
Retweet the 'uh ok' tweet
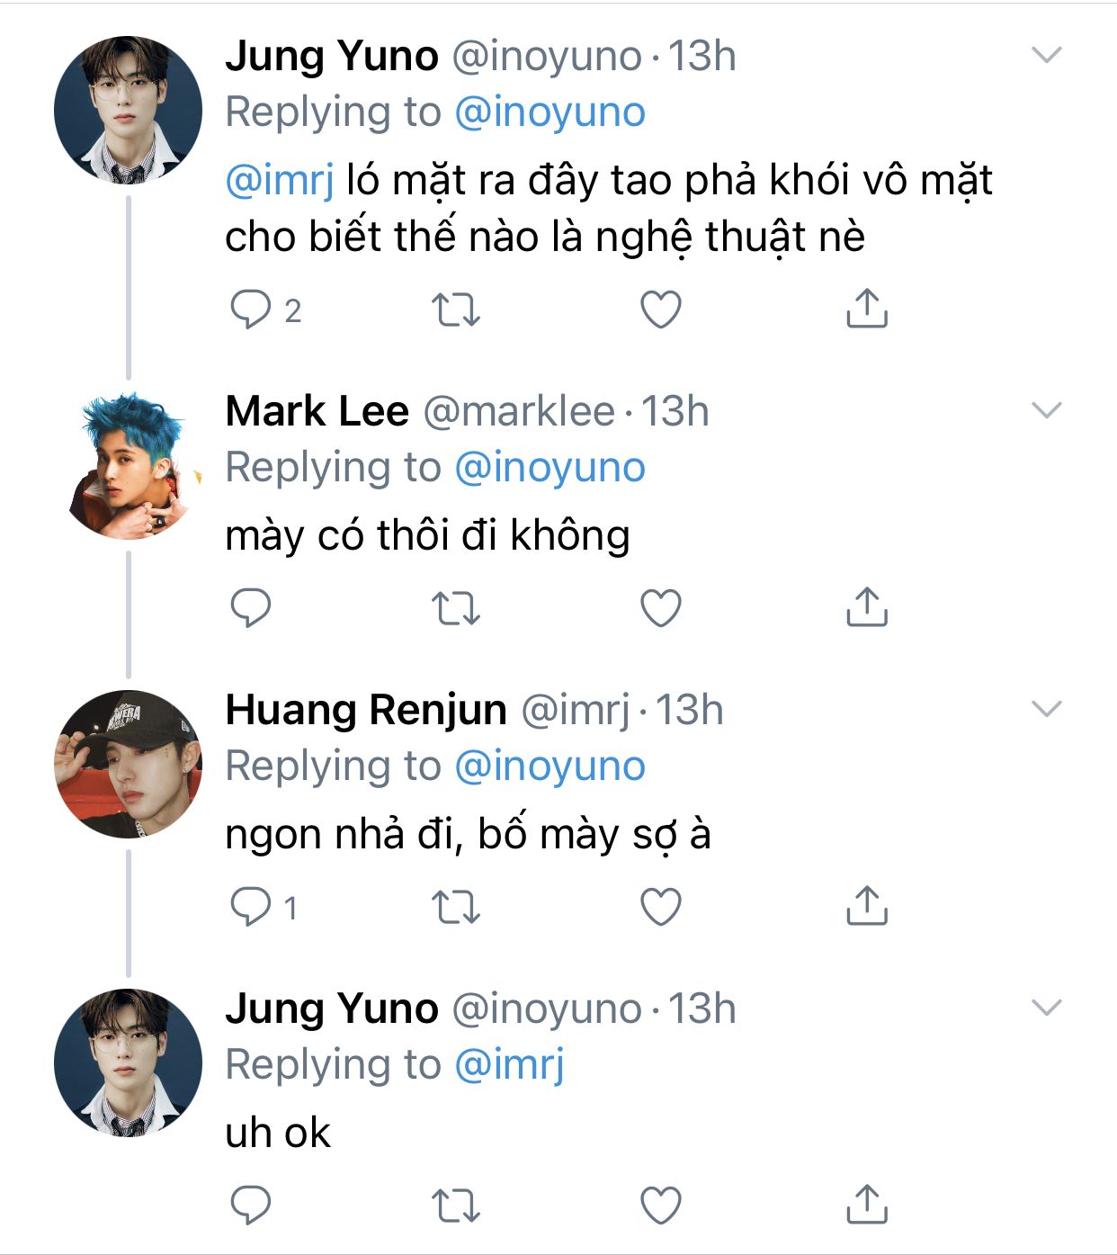[x=456, y=1206]
